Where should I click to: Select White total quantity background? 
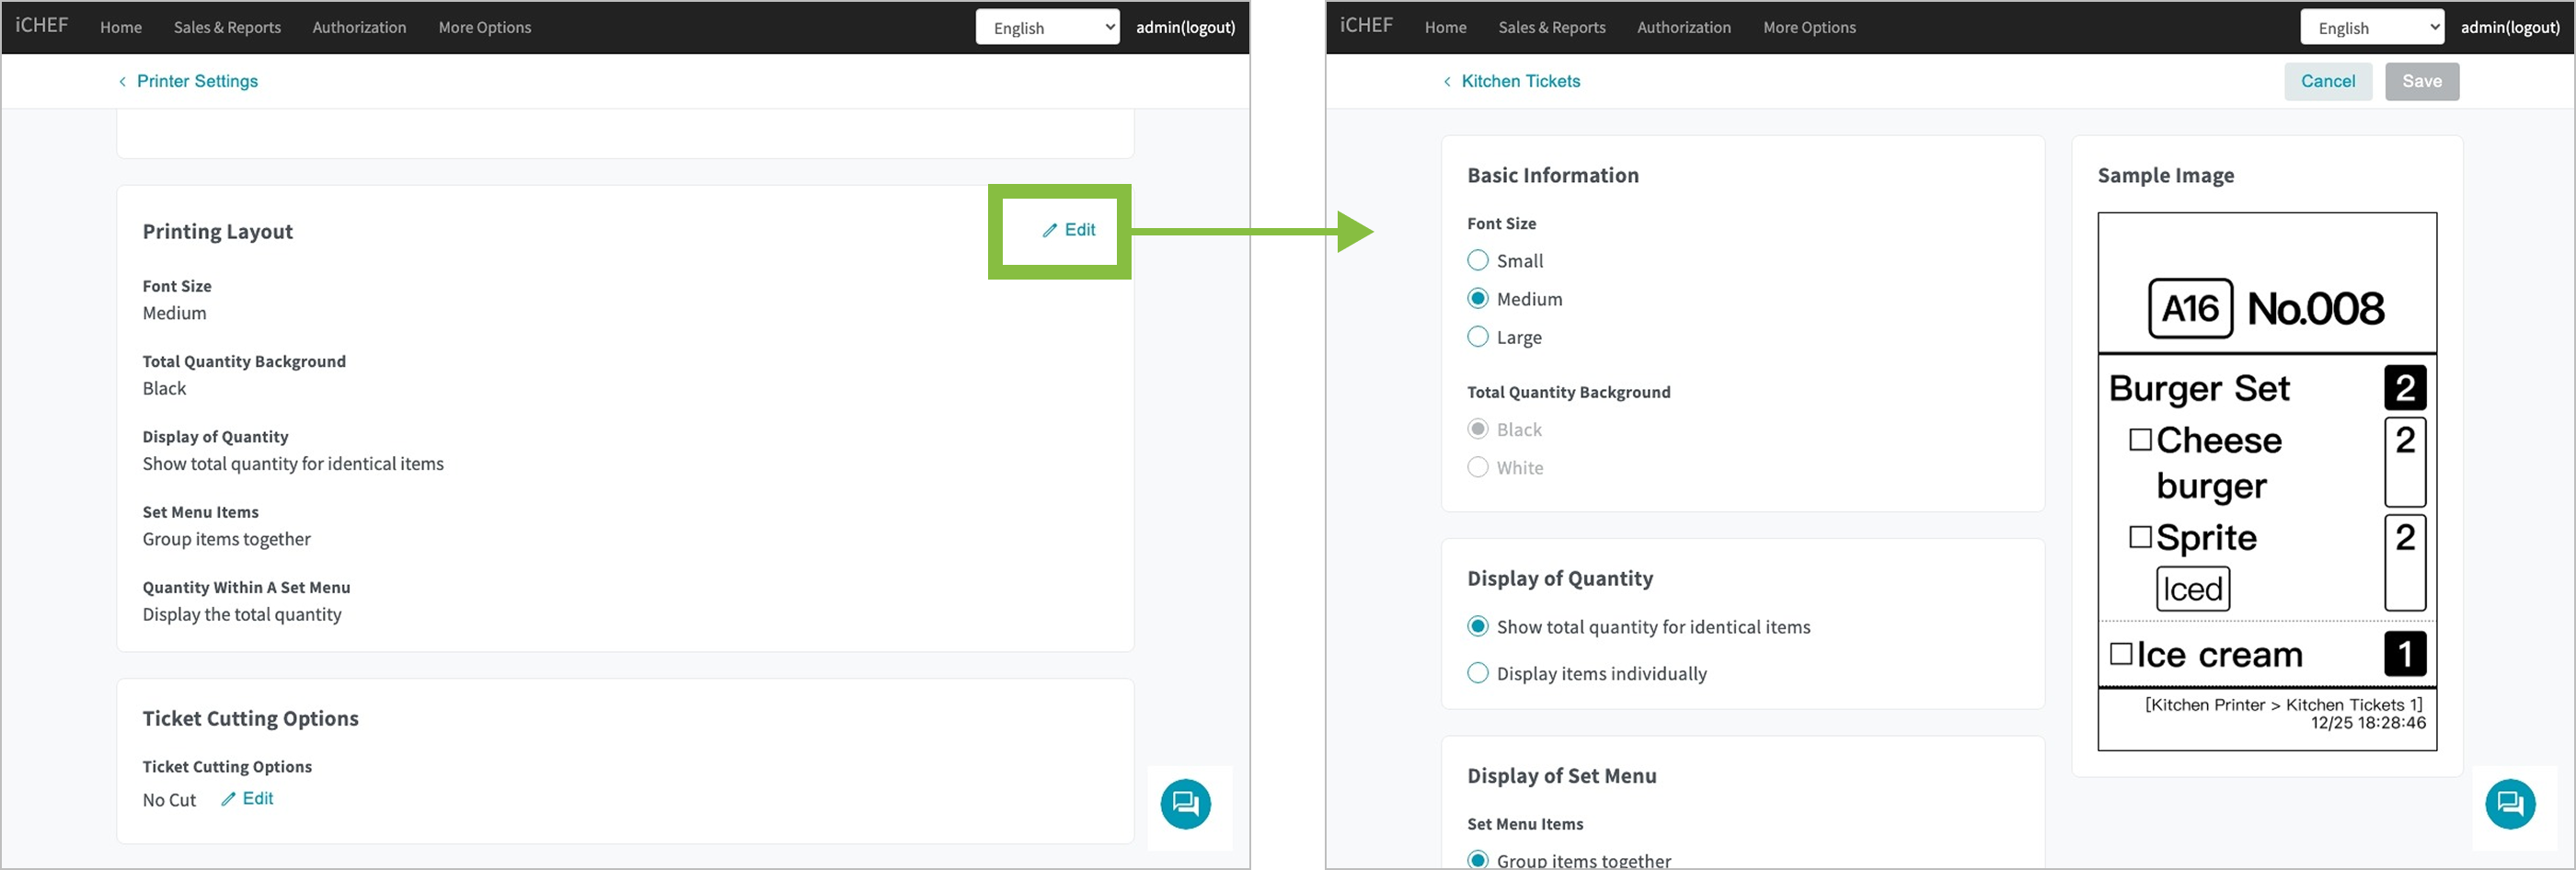tap(1478, 467)
